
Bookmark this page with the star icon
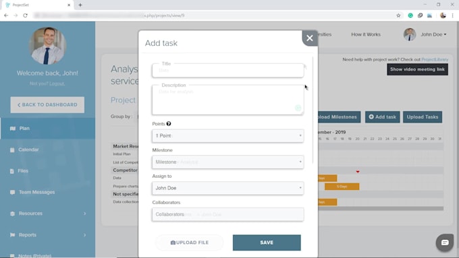click(398, 15)
